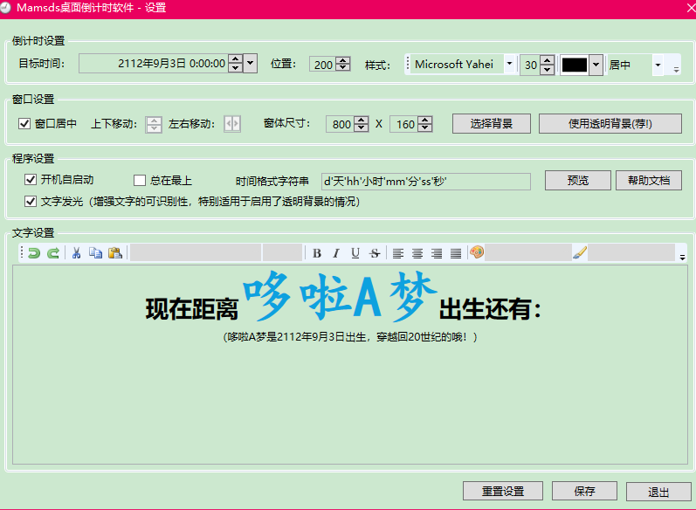Click the Copy icon in text toolbar
The height and width of the screenshot is (510, 696).
[95, 253]
